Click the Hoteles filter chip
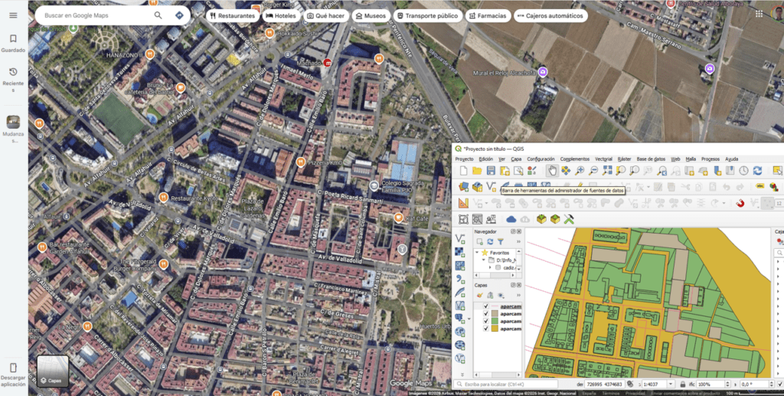The image size is (784, 396). point(280,15)
